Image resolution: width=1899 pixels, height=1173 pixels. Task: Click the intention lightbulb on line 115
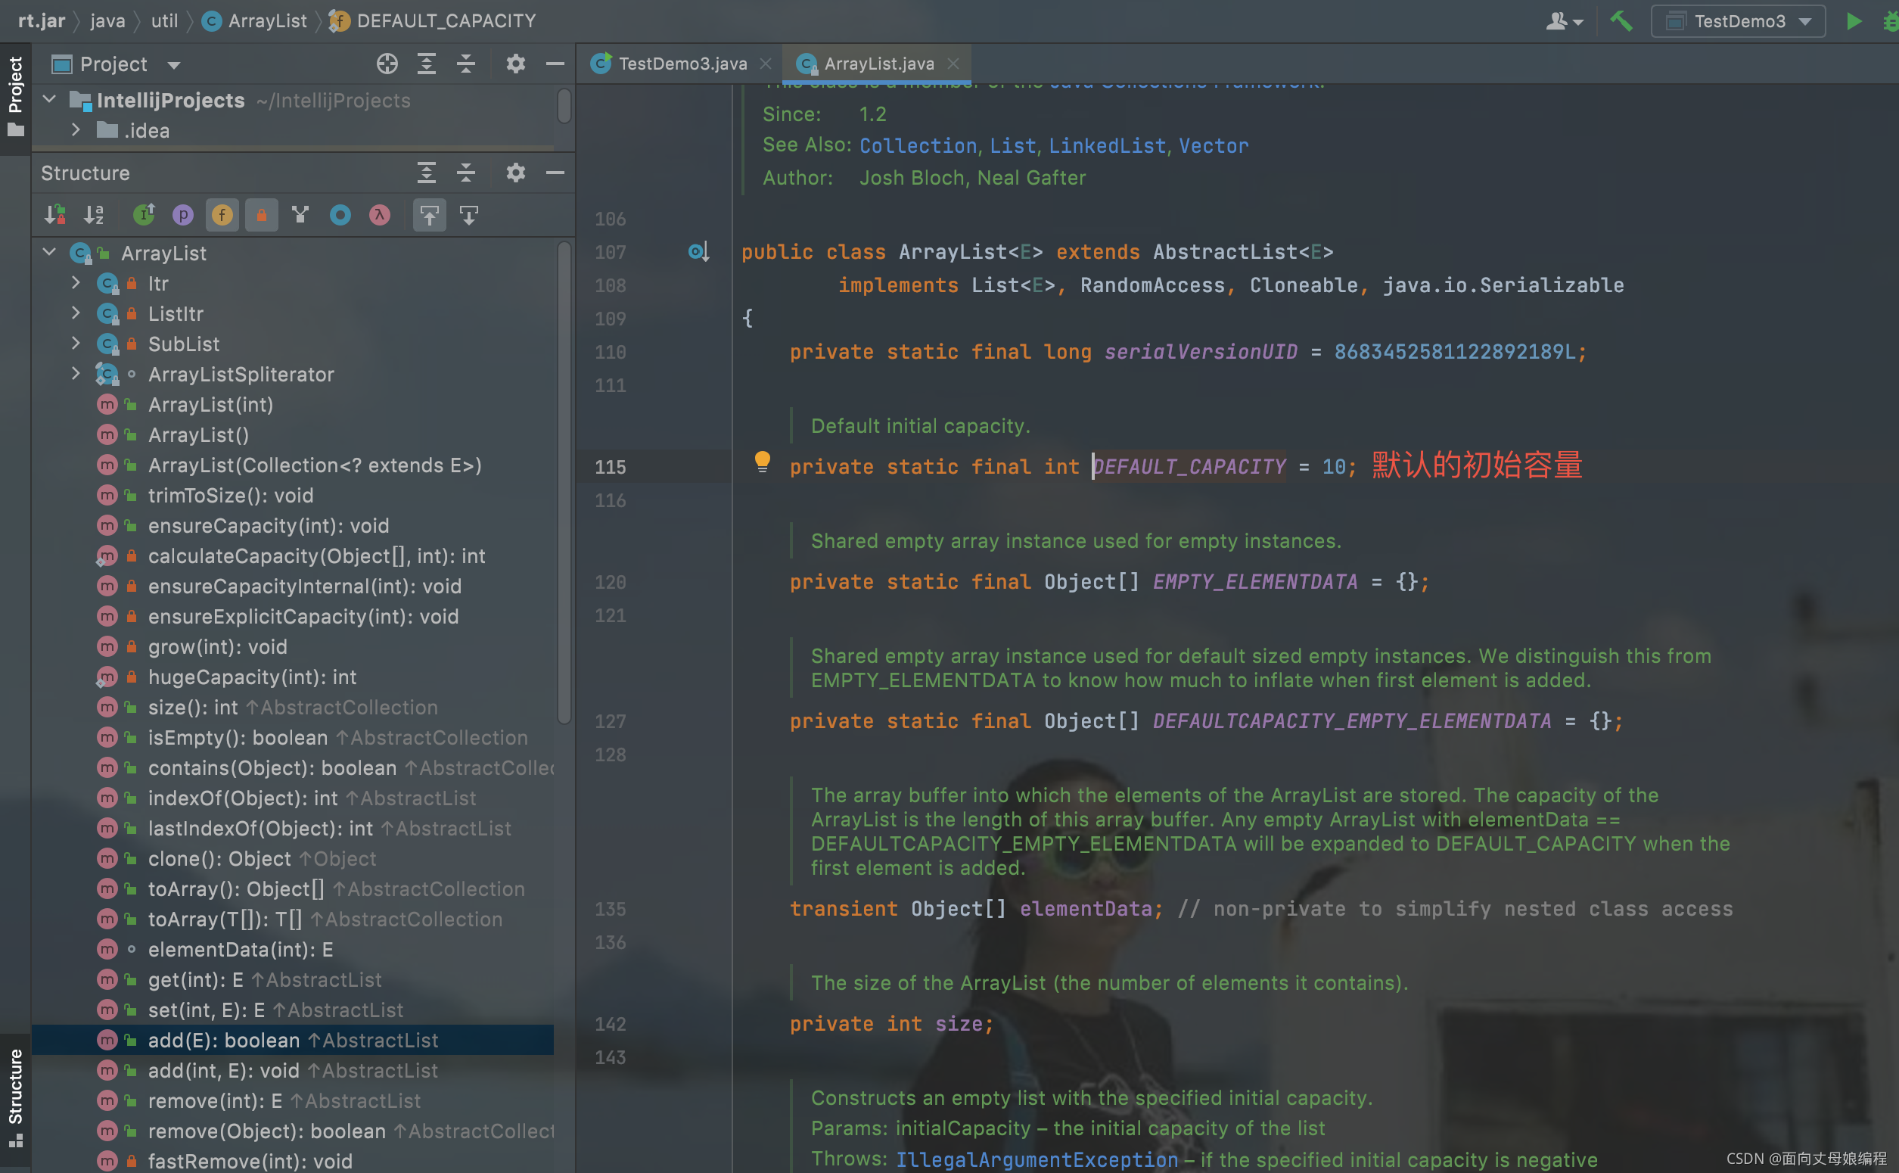(x=762, y=462)
